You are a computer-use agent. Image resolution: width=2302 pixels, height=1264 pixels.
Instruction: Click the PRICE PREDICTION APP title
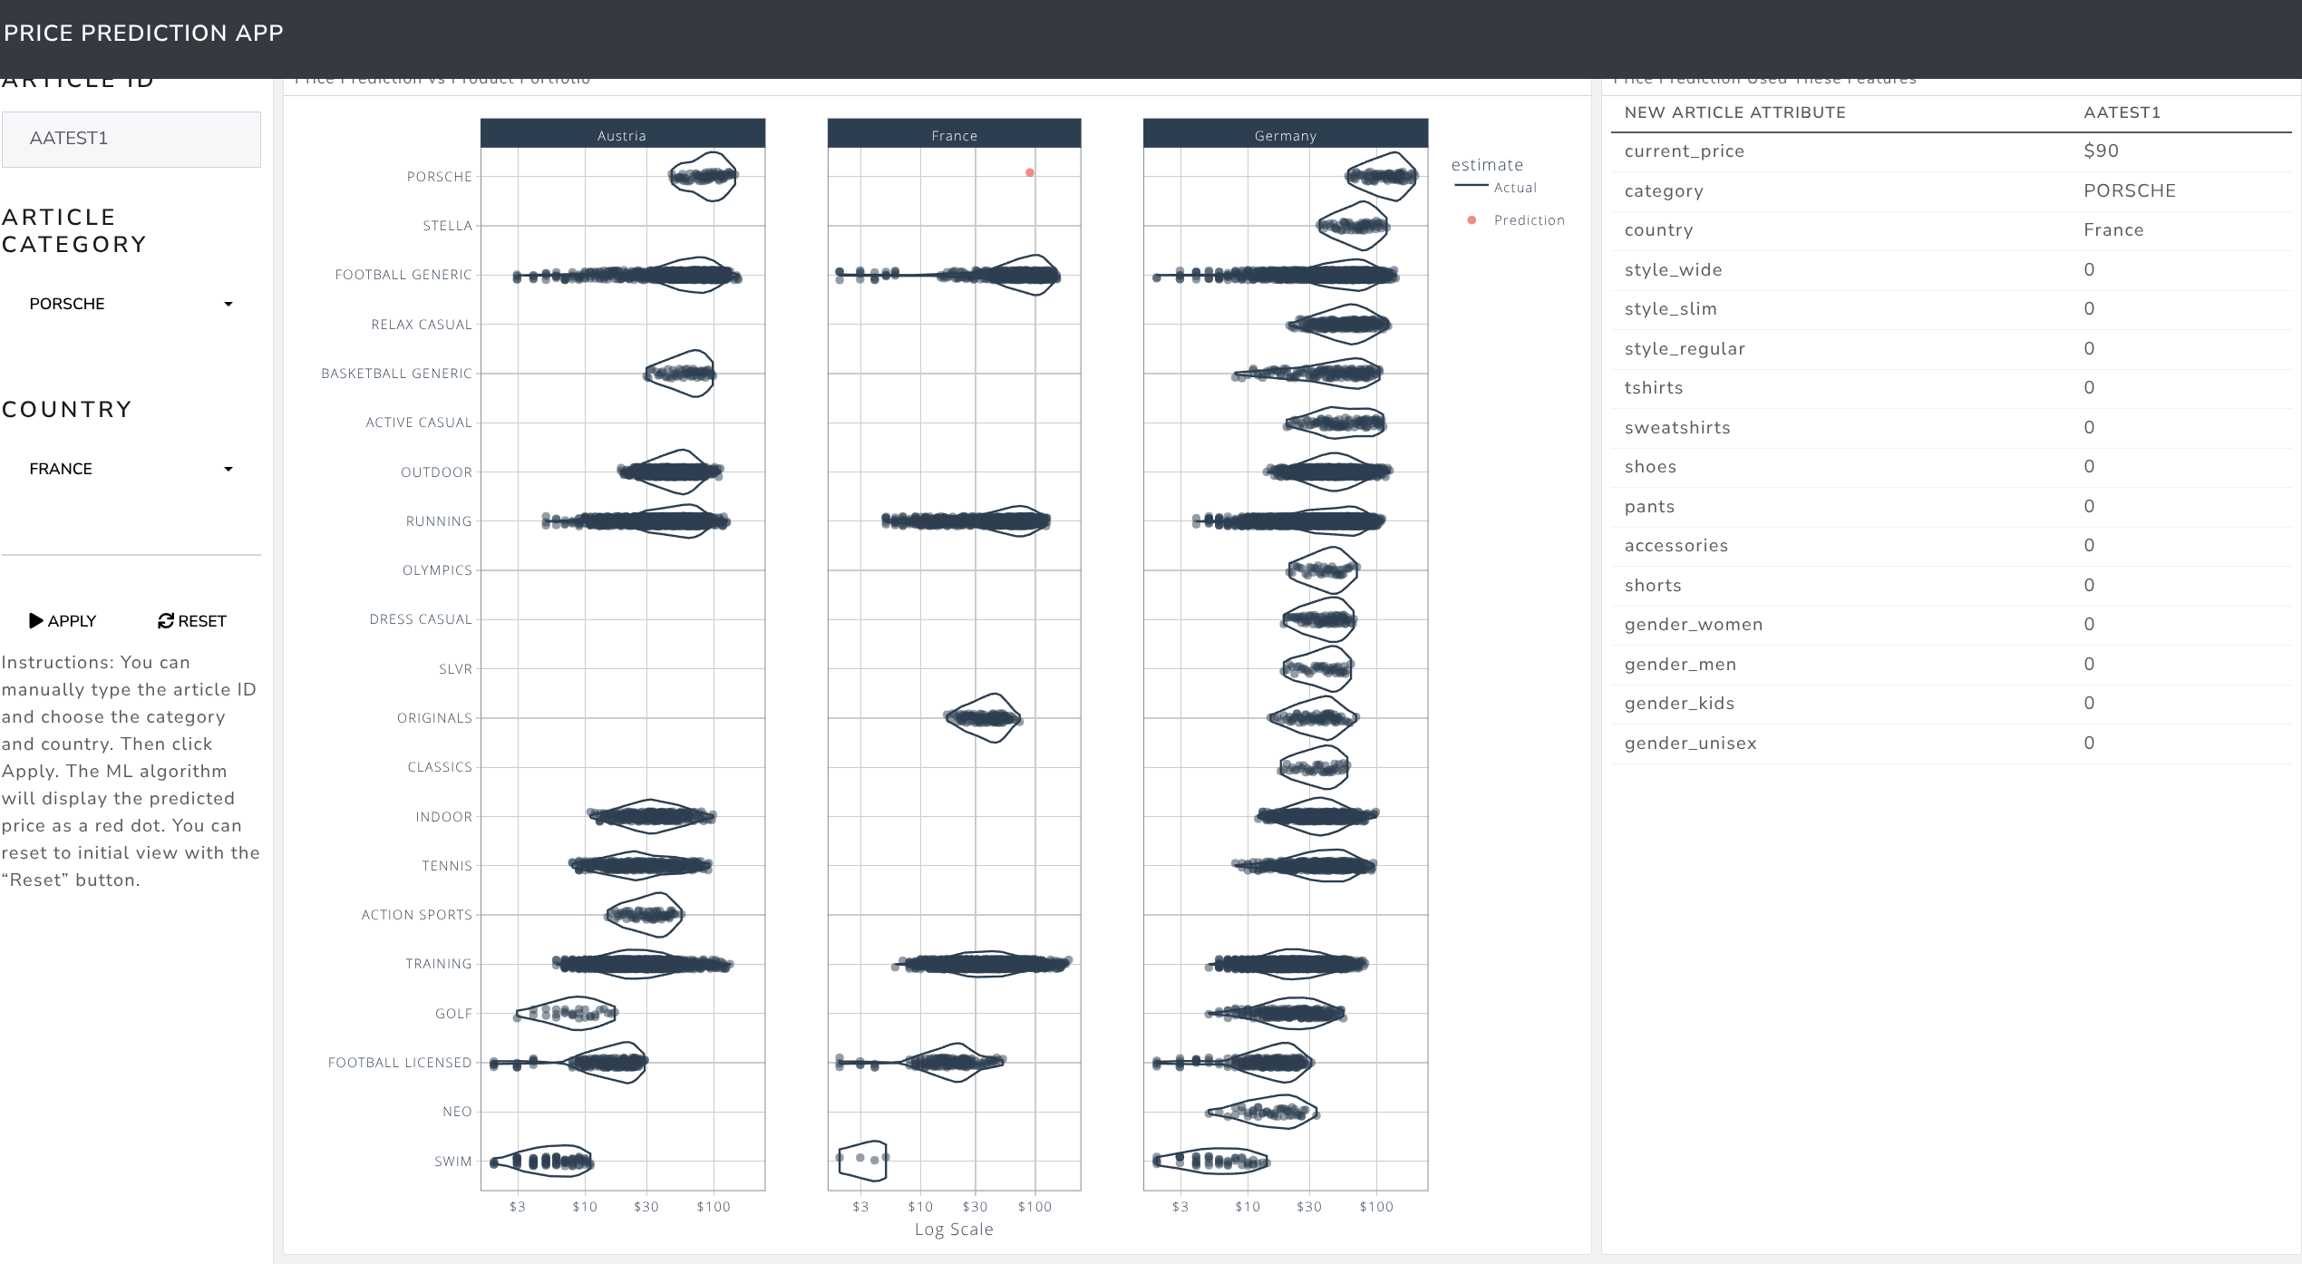coord(143,33)
